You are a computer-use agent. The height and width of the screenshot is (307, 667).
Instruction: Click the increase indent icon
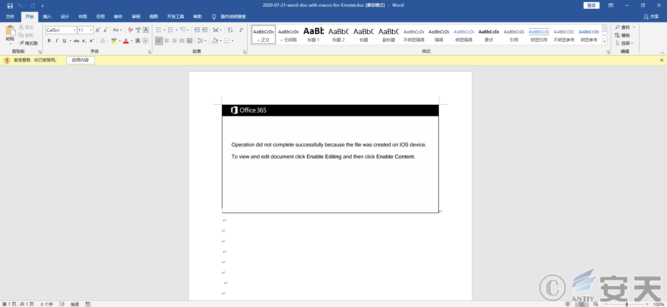[205, 30]
